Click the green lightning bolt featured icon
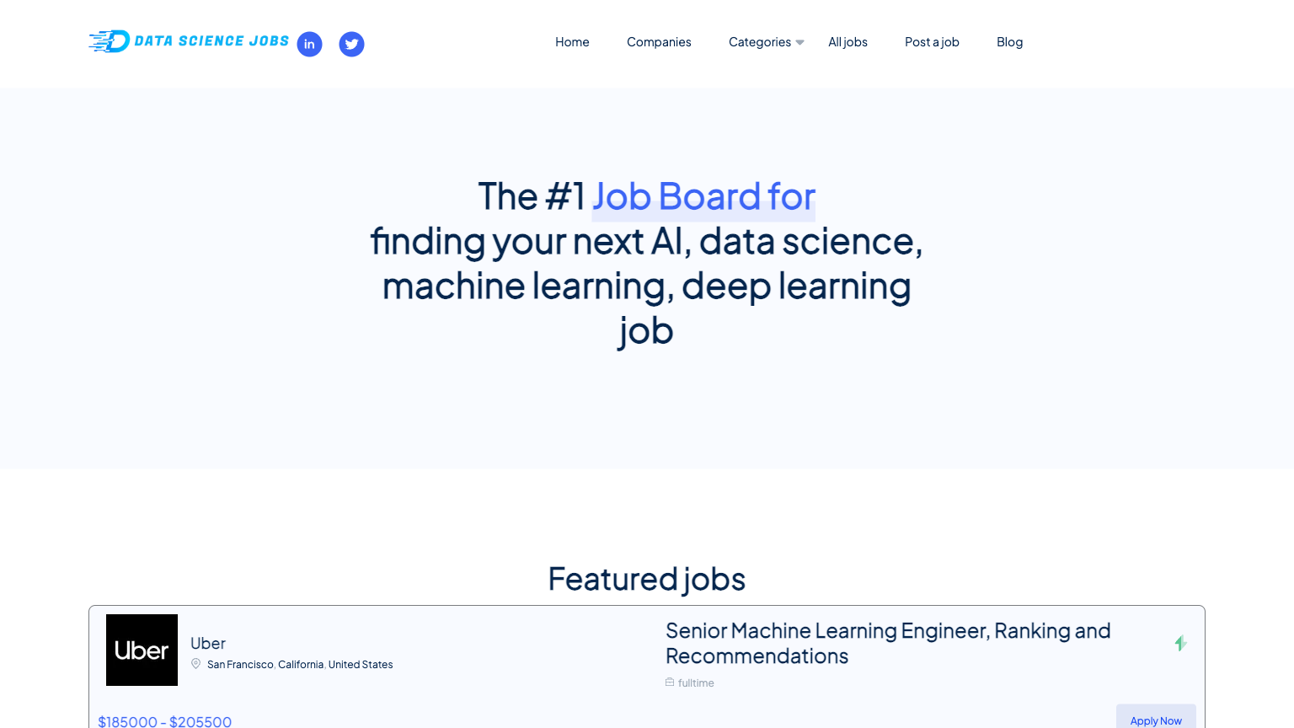The width and height of the screenshot is (1294, 728). 1180,643
